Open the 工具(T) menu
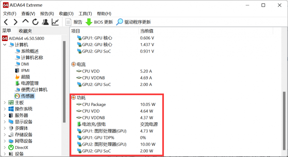The height and width of the screenshot is (157, 288). click(x=85, y=14)
